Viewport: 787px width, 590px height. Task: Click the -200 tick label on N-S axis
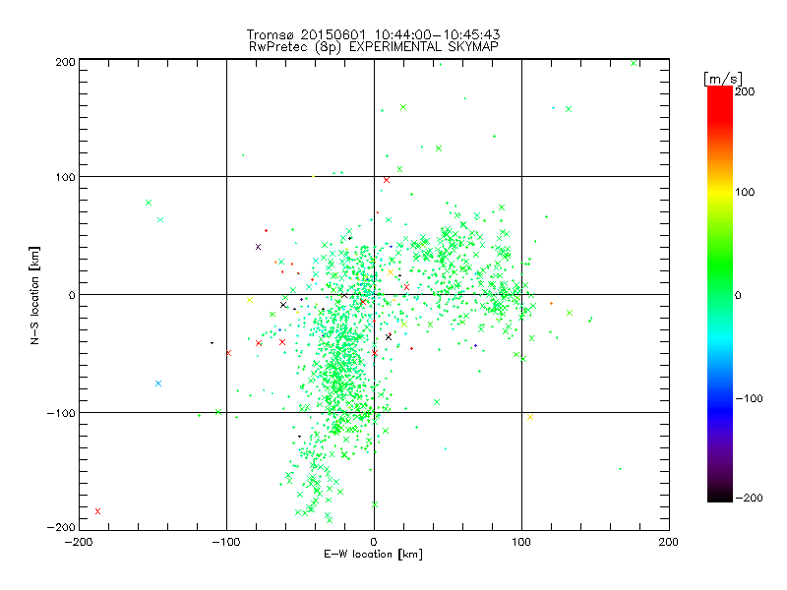(61, 527)
